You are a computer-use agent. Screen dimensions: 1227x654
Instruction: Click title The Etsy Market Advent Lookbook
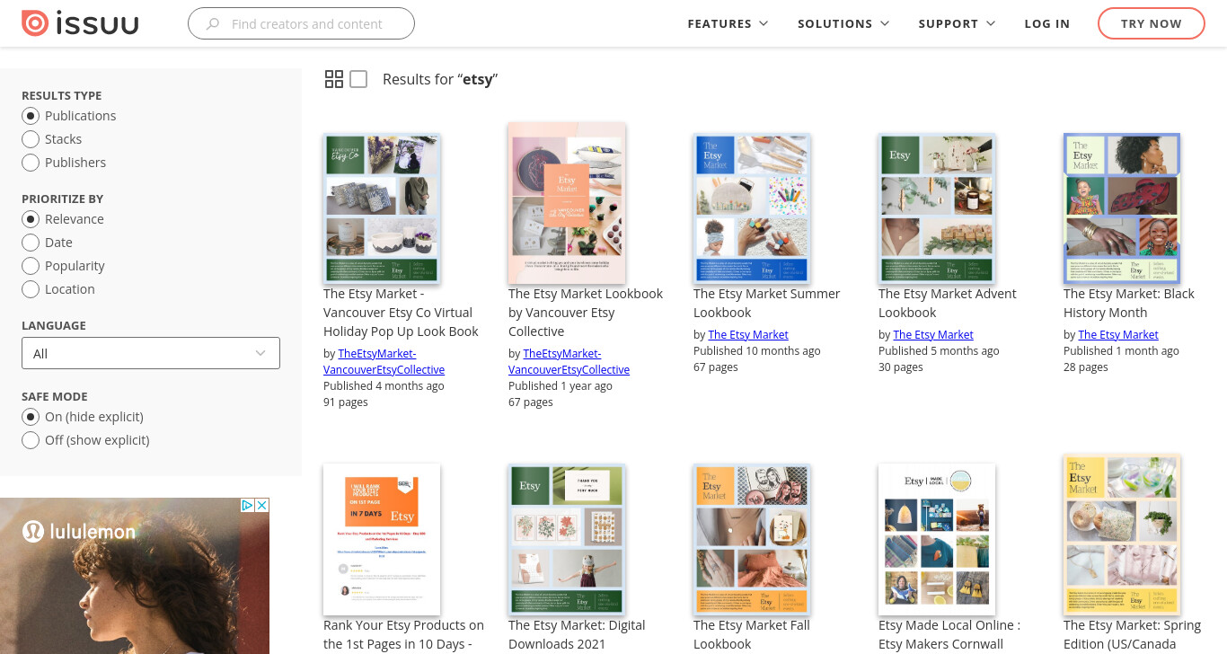pos(947,303)
